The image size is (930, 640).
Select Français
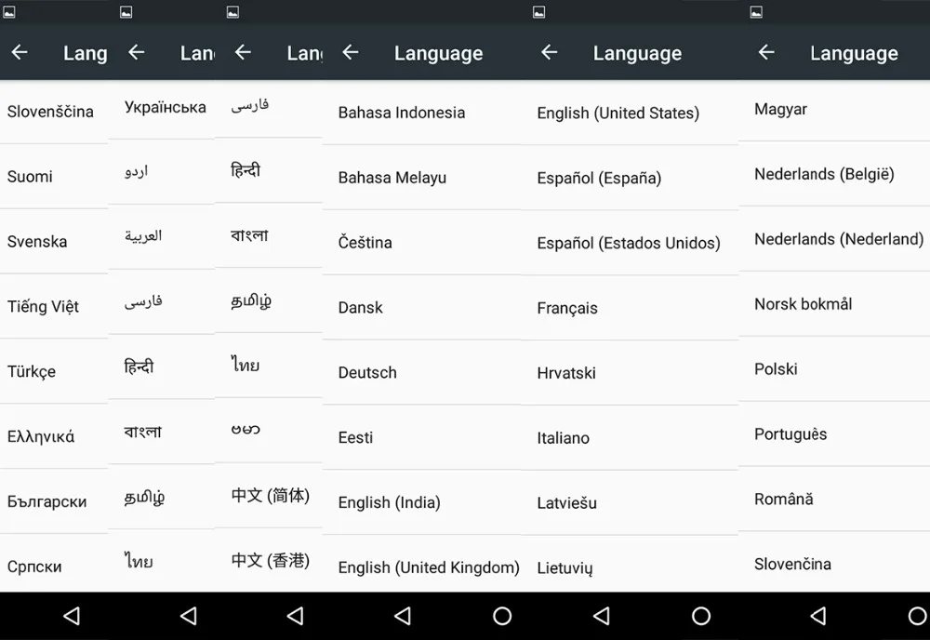pyautogui.click(x=630, y=308)
